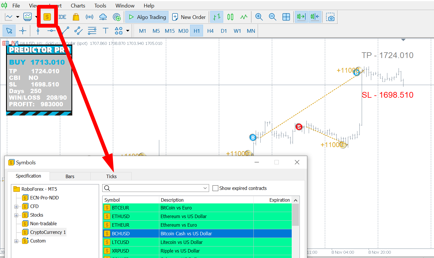The image size is (434, 258).
Task: Select the ECN-Pro-NDD tree item
Action: tap(44, 198)
